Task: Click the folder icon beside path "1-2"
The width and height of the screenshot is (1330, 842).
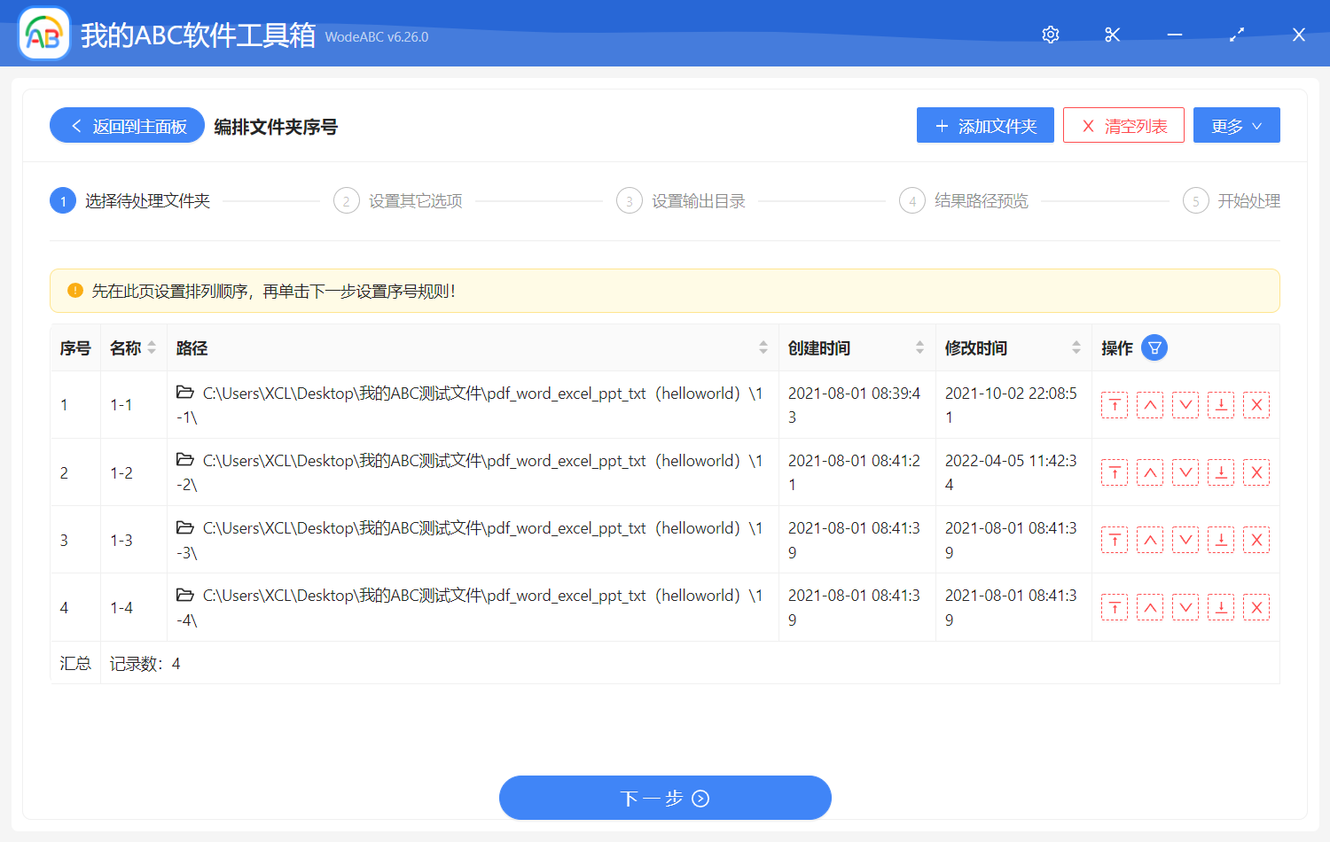Action: (x=185, y=461)
